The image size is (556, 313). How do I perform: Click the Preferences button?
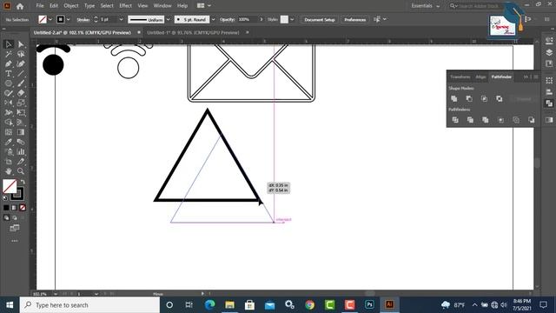(355, 19)
